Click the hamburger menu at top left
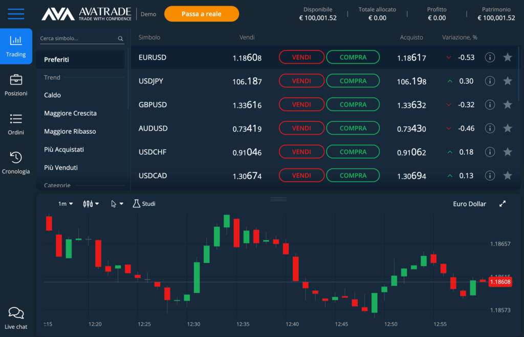Screen dimensions: 524x337 point(16,14)
